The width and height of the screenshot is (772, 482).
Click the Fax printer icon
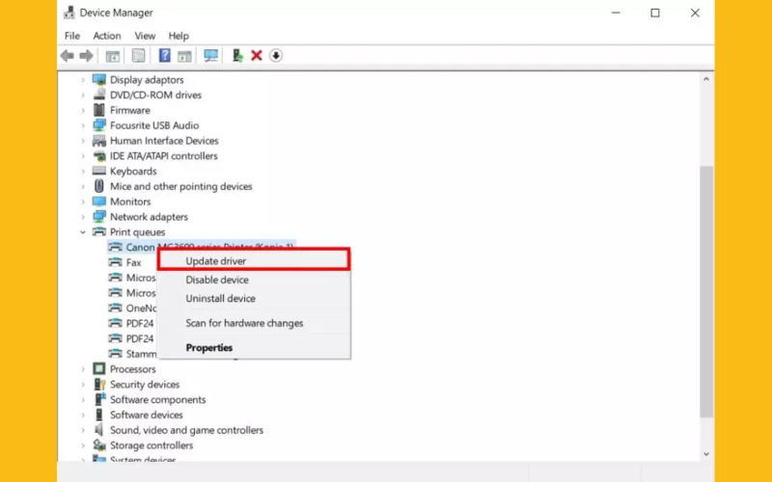point(115,262)
